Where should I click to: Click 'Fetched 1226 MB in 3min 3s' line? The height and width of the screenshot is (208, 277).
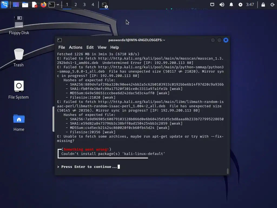tap(98, 54)
